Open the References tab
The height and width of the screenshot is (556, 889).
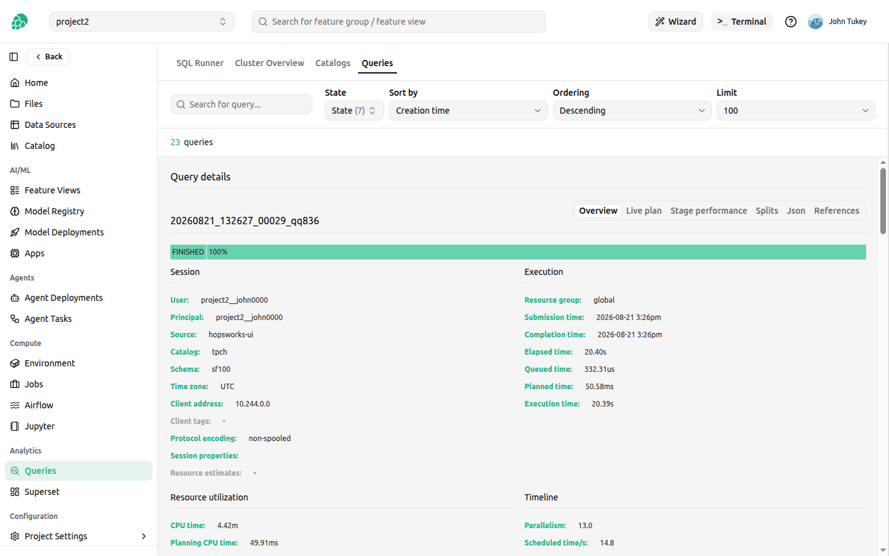click(837, 211)
